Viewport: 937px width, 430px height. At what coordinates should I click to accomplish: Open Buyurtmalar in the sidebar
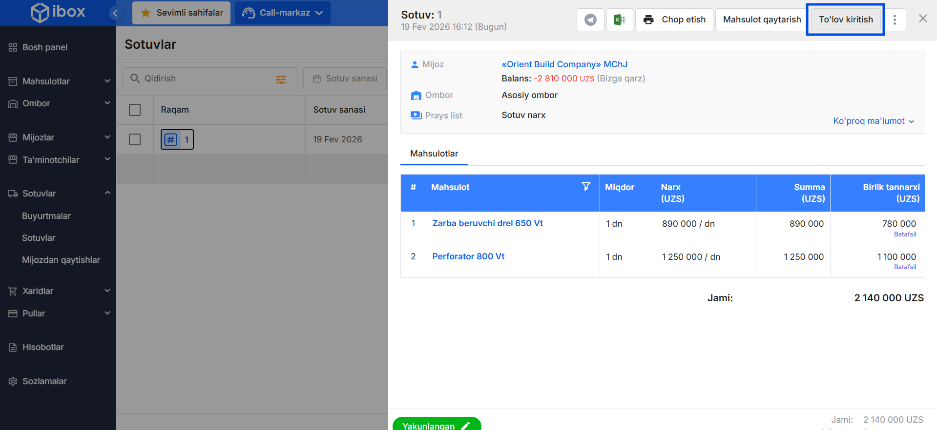pos(46,216)
